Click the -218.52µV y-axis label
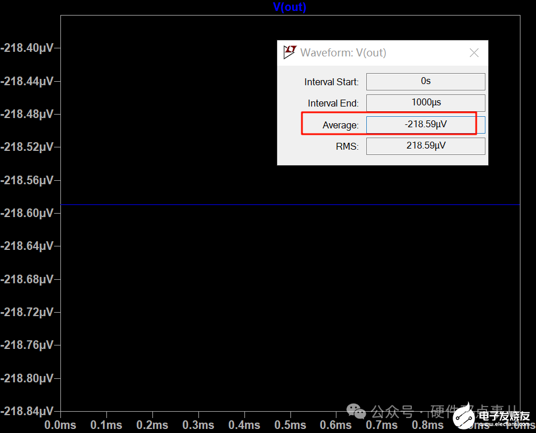This screenshot has height=433, width=536. click(x=27, y=147)
